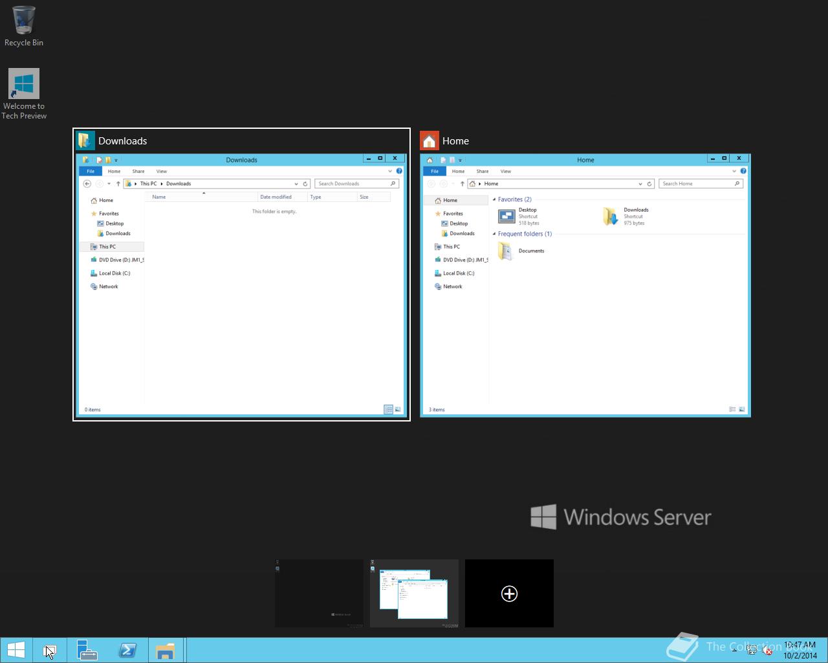
Task: Expand the ribbon in Downloads window
Action: coord(390,171)
